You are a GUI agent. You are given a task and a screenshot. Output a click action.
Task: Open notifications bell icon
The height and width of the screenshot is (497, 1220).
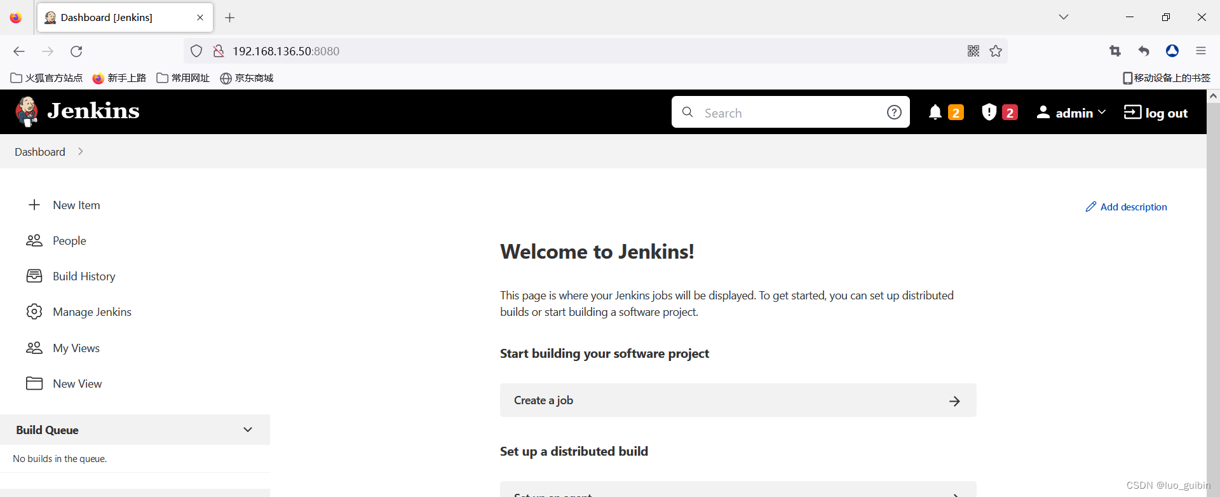pos(935,112)
